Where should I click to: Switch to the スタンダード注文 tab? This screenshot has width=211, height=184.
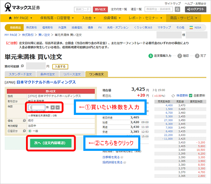click(x=20, y=74)
